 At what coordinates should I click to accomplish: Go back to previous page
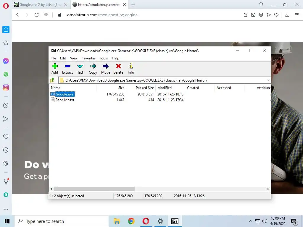tap(17, 15)
